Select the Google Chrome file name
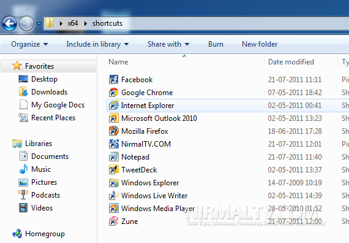The image size is (349, 243). tap(147, 93)
